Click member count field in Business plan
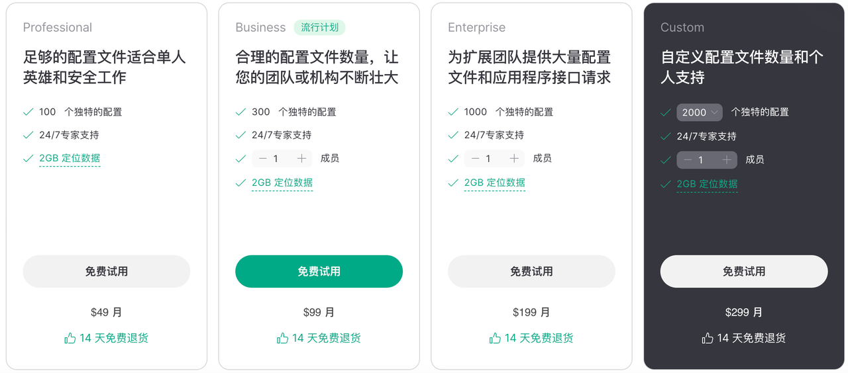This screenshot has width=848, height=373. tap(276, 159)
